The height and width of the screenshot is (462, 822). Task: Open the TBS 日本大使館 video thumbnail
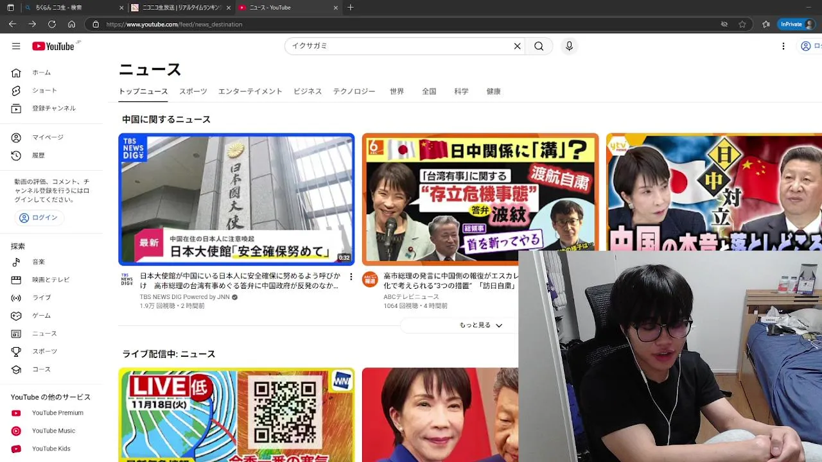[x=236, y=199]
